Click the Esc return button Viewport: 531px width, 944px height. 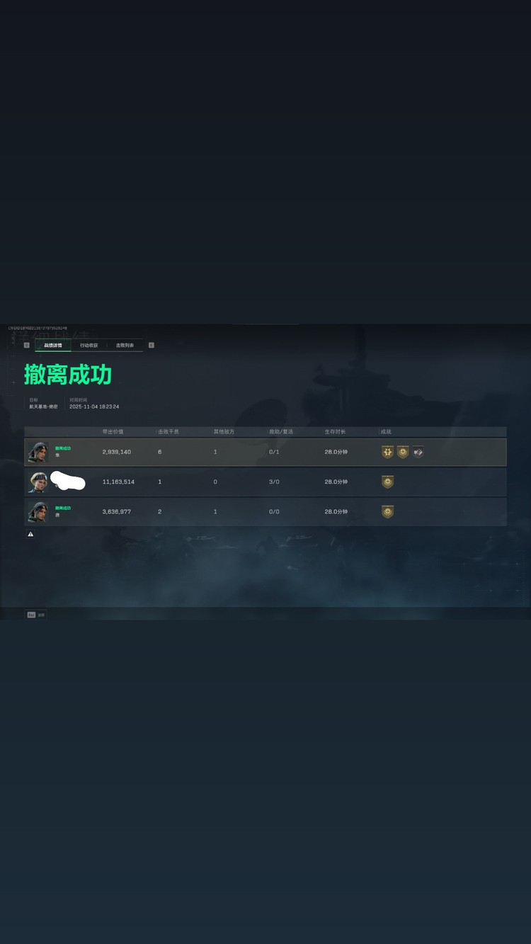click(35, 615)
